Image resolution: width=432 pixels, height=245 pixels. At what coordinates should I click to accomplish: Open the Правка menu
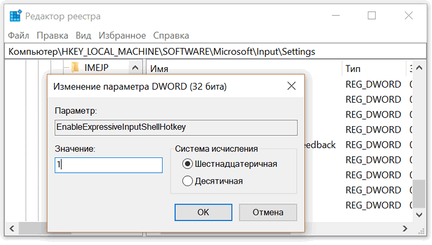click(52, 35)
